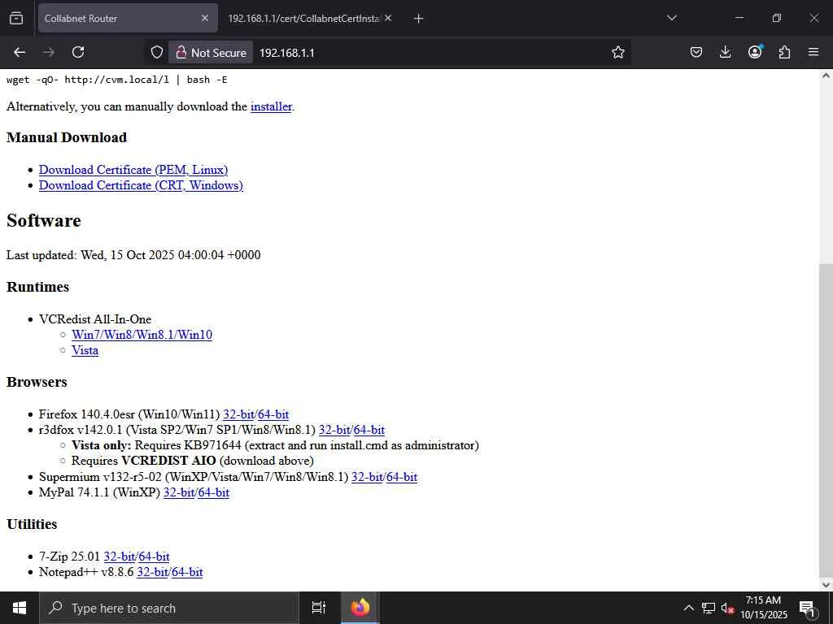List all tabs dropdown arrow
The image size is (833, 624).
671,18
